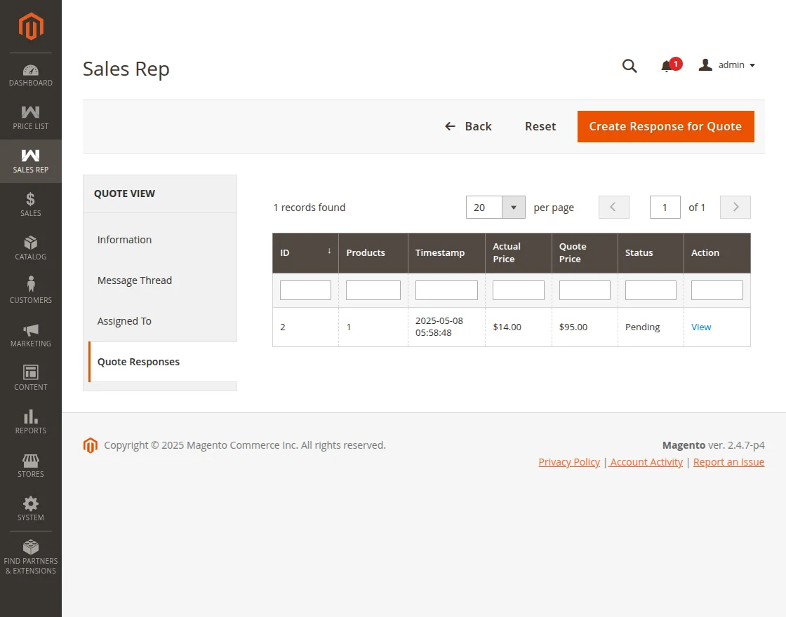
Task: Switch to the Message Thread tab
Action: [x=135, y=280]
